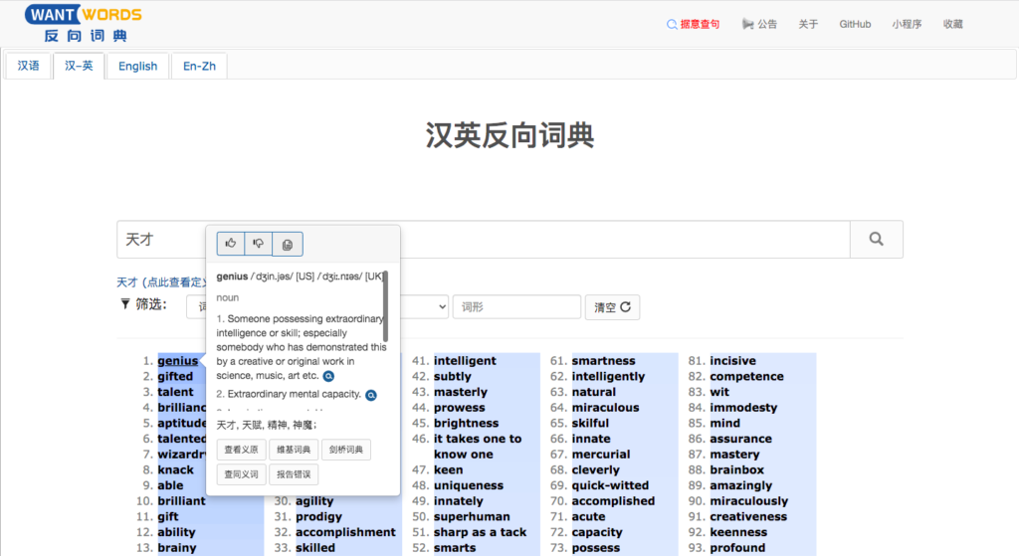Viewport: 1019px width, 556px height.
Task: Select the word 'gifted' in results
Action: point(175,376)
